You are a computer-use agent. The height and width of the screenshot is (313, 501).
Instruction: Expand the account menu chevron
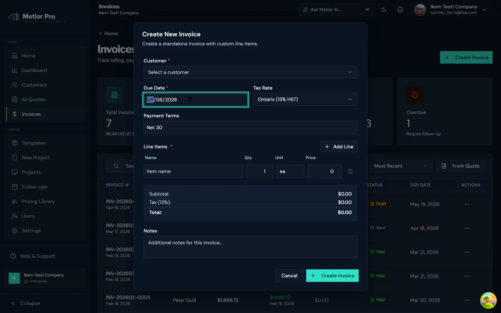(x=484, y=10)
